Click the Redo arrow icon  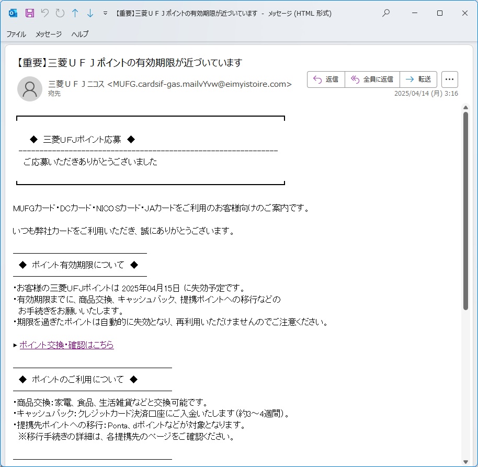tap(60, 13)
